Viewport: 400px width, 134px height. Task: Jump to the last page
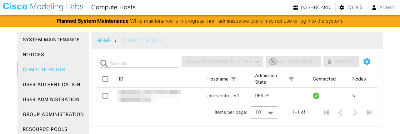coord(369,113)
